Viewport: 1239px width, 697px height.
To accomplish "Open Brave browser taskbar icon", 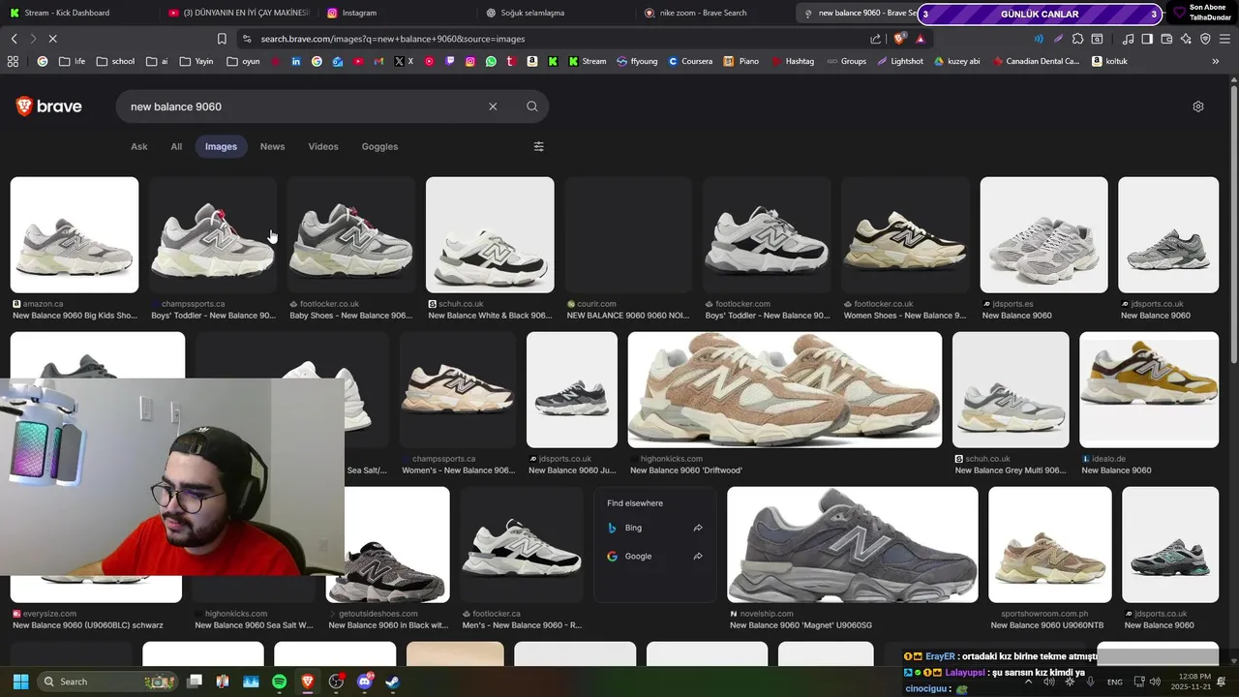I will coord(308,682).
